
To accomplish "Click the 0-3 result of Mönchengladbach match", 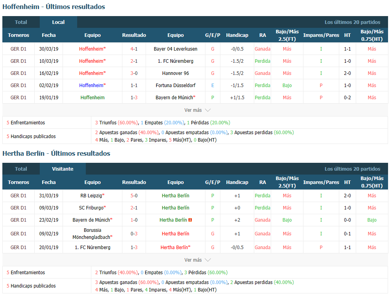I will tap(134, 234).
